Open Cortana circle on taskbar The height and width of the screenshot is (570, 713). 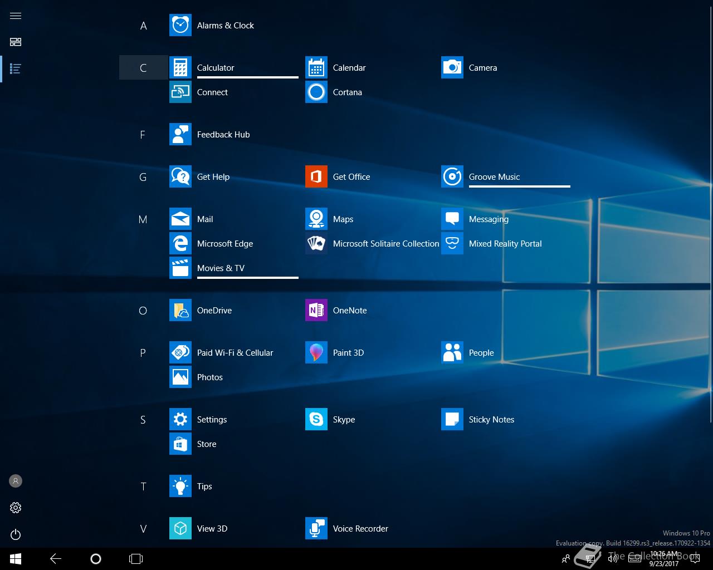96,559
